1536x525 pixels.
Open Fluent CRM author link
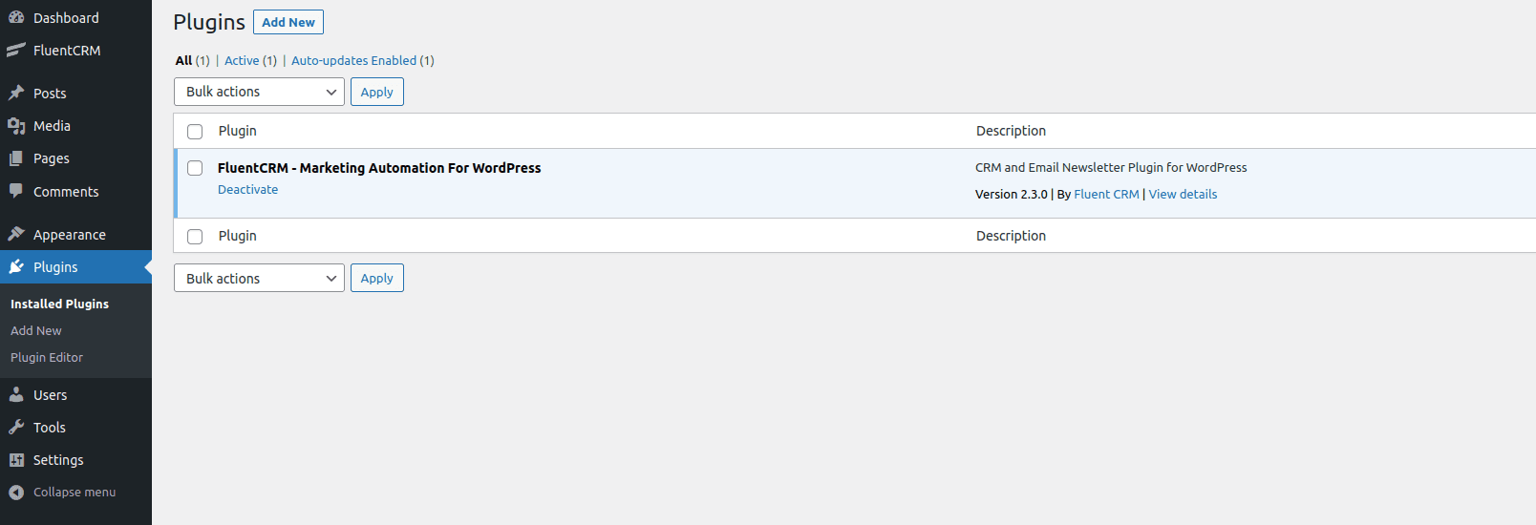click(1106, 194)
